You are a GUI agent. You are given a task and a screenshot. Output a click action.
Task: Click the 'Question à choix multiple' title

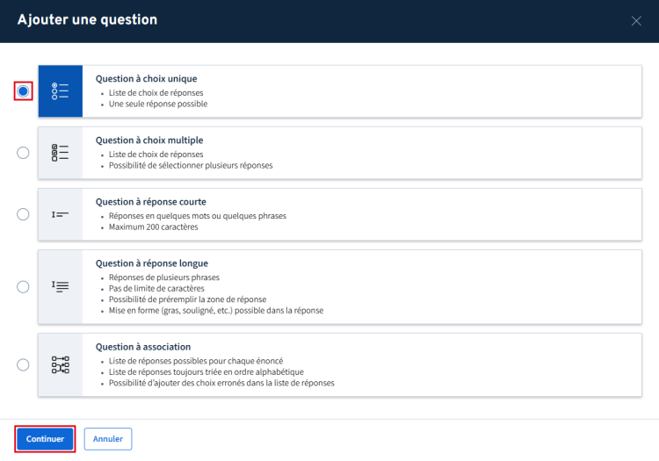pyautogui.click(x=149, y=140)
